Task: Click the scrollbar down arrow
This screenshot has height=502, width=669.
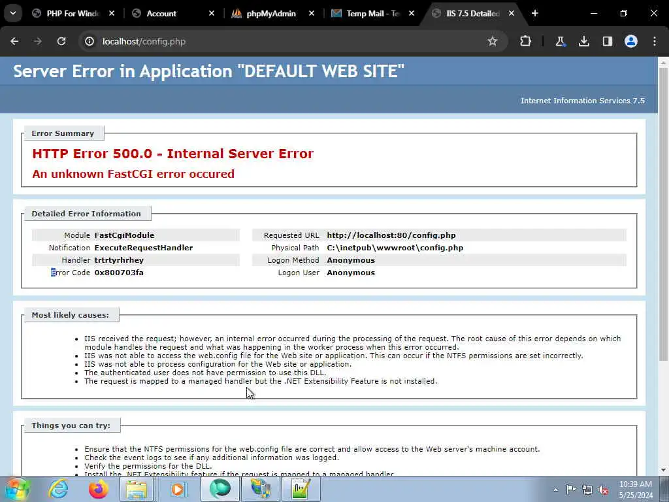Action: (x=663, y=471)
